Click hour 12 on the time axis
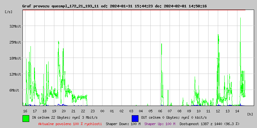 pos(218,111)
